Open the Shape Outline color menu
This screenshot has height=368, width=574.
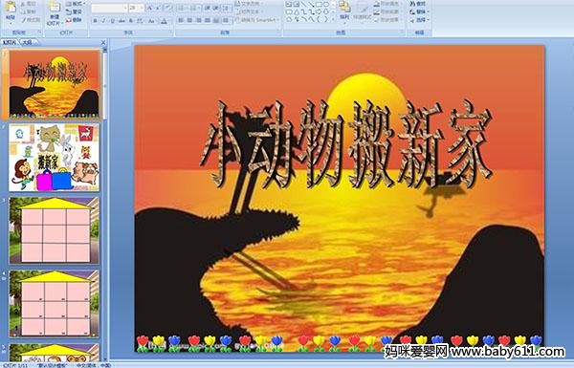point(388,11)
